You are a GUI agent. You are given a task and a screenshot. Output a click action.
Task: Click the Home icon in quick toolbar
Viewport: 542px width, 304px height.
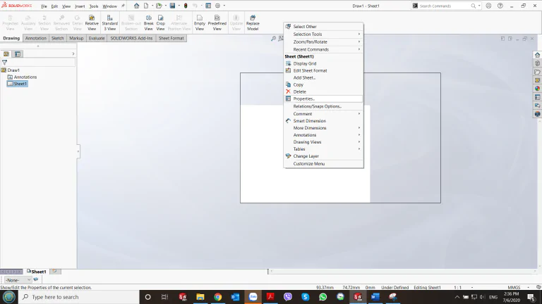(136, 6)
